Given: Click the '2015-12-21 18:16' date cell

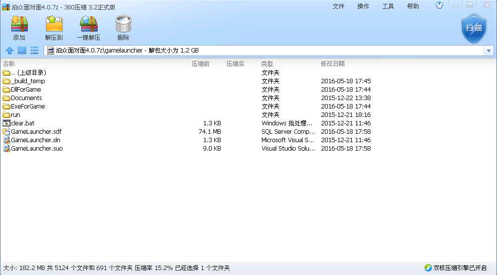Looking at the screenshot, I should (346, 115).
